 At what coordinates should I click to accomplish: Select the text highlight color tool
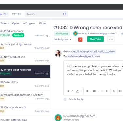coord(77,91)
